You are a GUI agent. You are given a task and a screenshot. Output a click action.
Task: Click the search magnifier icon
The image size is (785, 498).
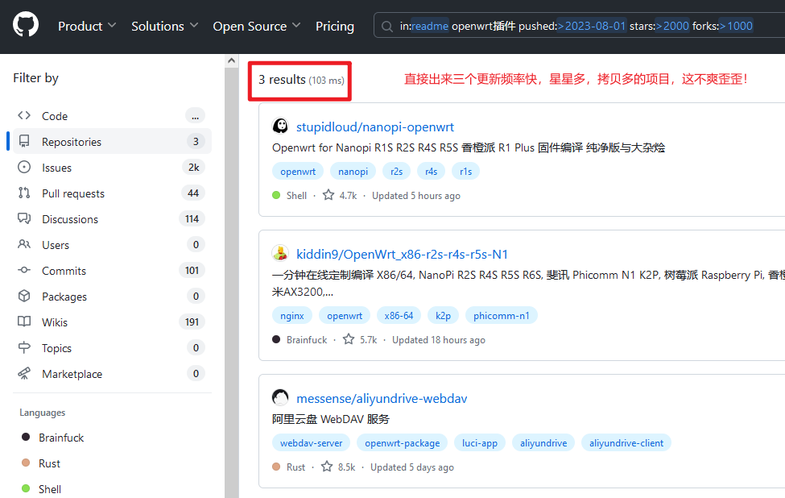pos(387,26)
